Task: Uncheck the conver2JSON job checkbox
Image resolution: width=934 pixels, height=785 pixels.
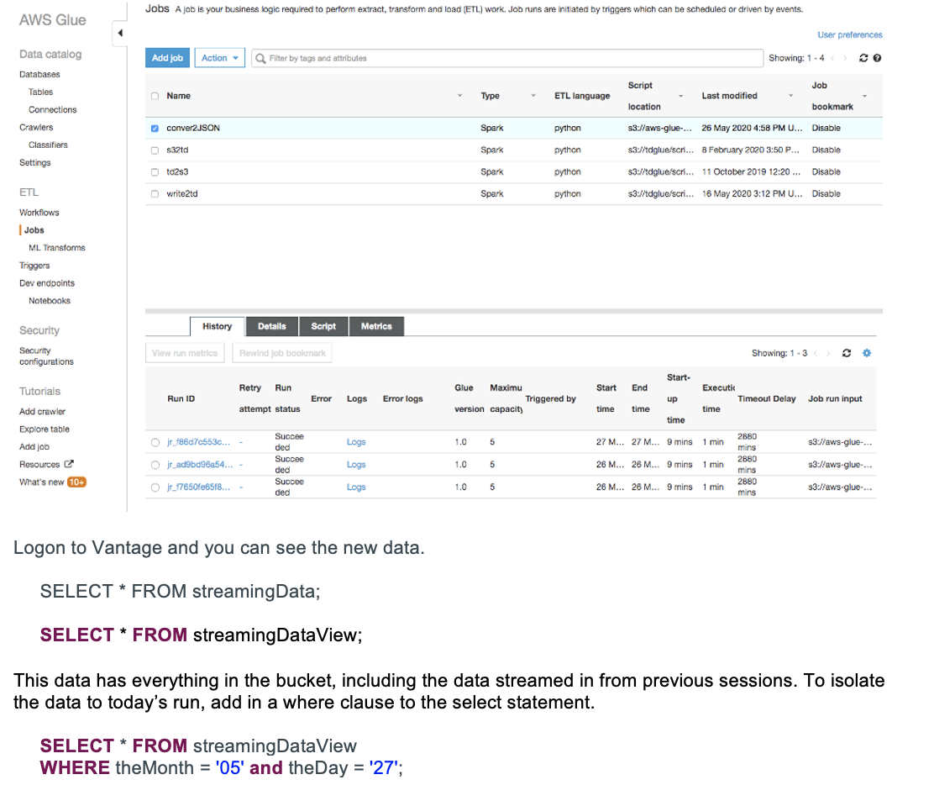Action: coord(155,129)
